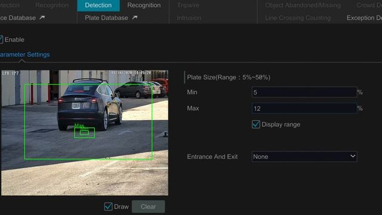Click the Entrance And Exit label
Image resolution: width=382 pixels, height=215 pixels.
[212, 156]
